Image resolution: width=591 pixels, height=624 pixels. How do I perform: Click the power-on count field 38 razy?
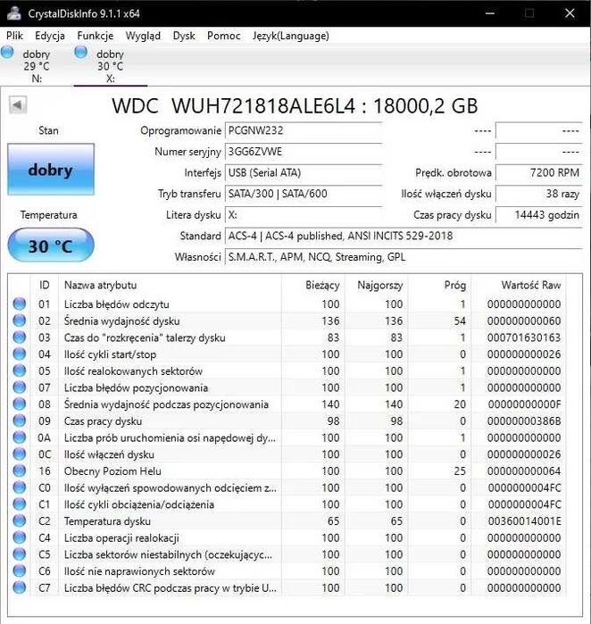pos(539,194)
